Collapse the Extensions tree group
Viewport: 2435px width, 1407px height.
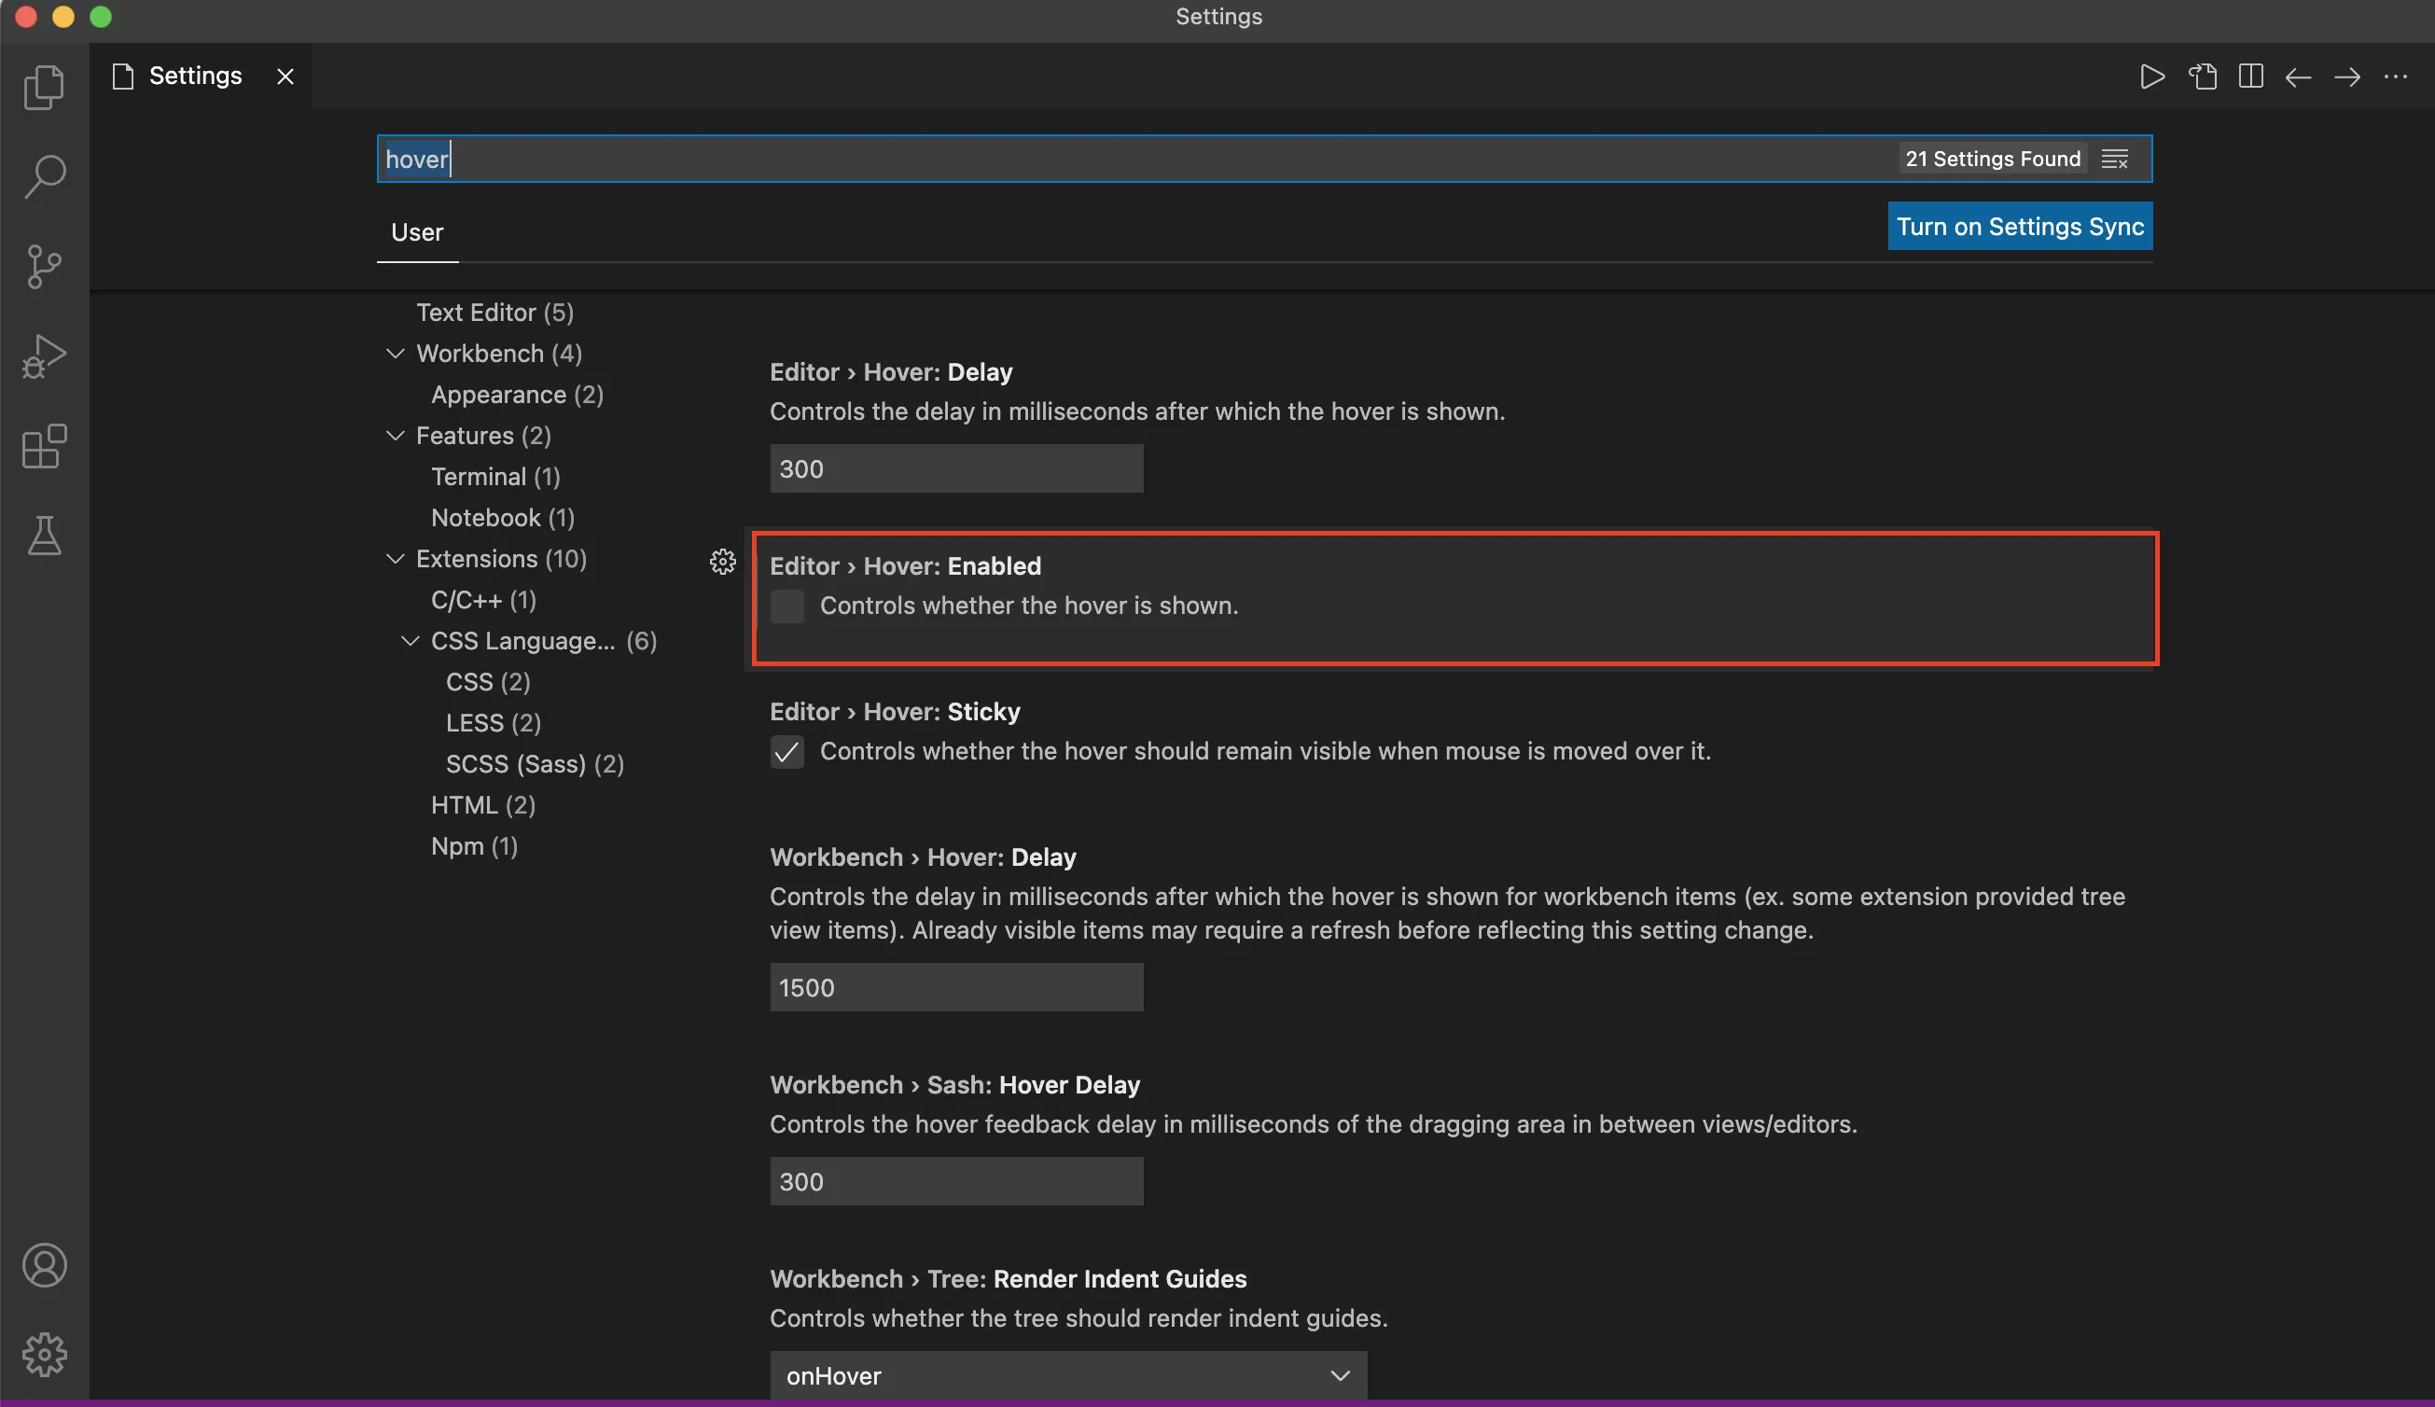[396, 559]
